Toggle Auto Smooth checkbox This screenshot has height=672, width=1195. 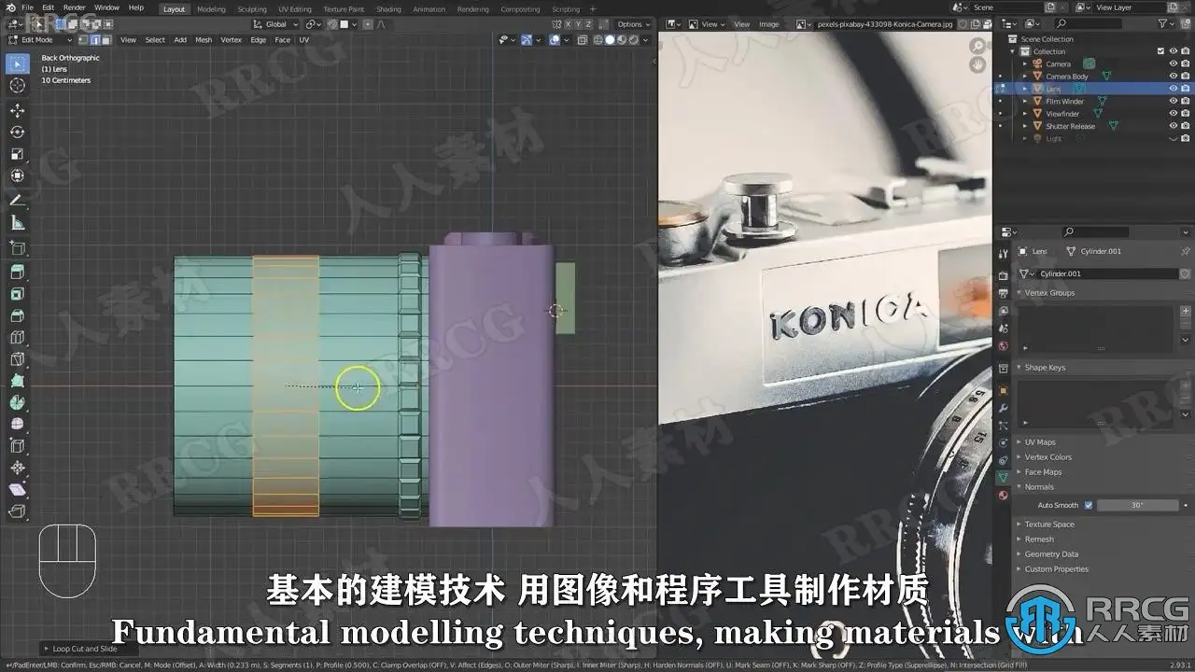pyautogui.click(x=1089, y=505)
